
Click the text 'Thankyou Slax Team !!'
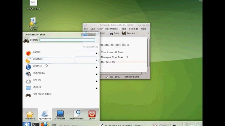click(x=114, y=57)
